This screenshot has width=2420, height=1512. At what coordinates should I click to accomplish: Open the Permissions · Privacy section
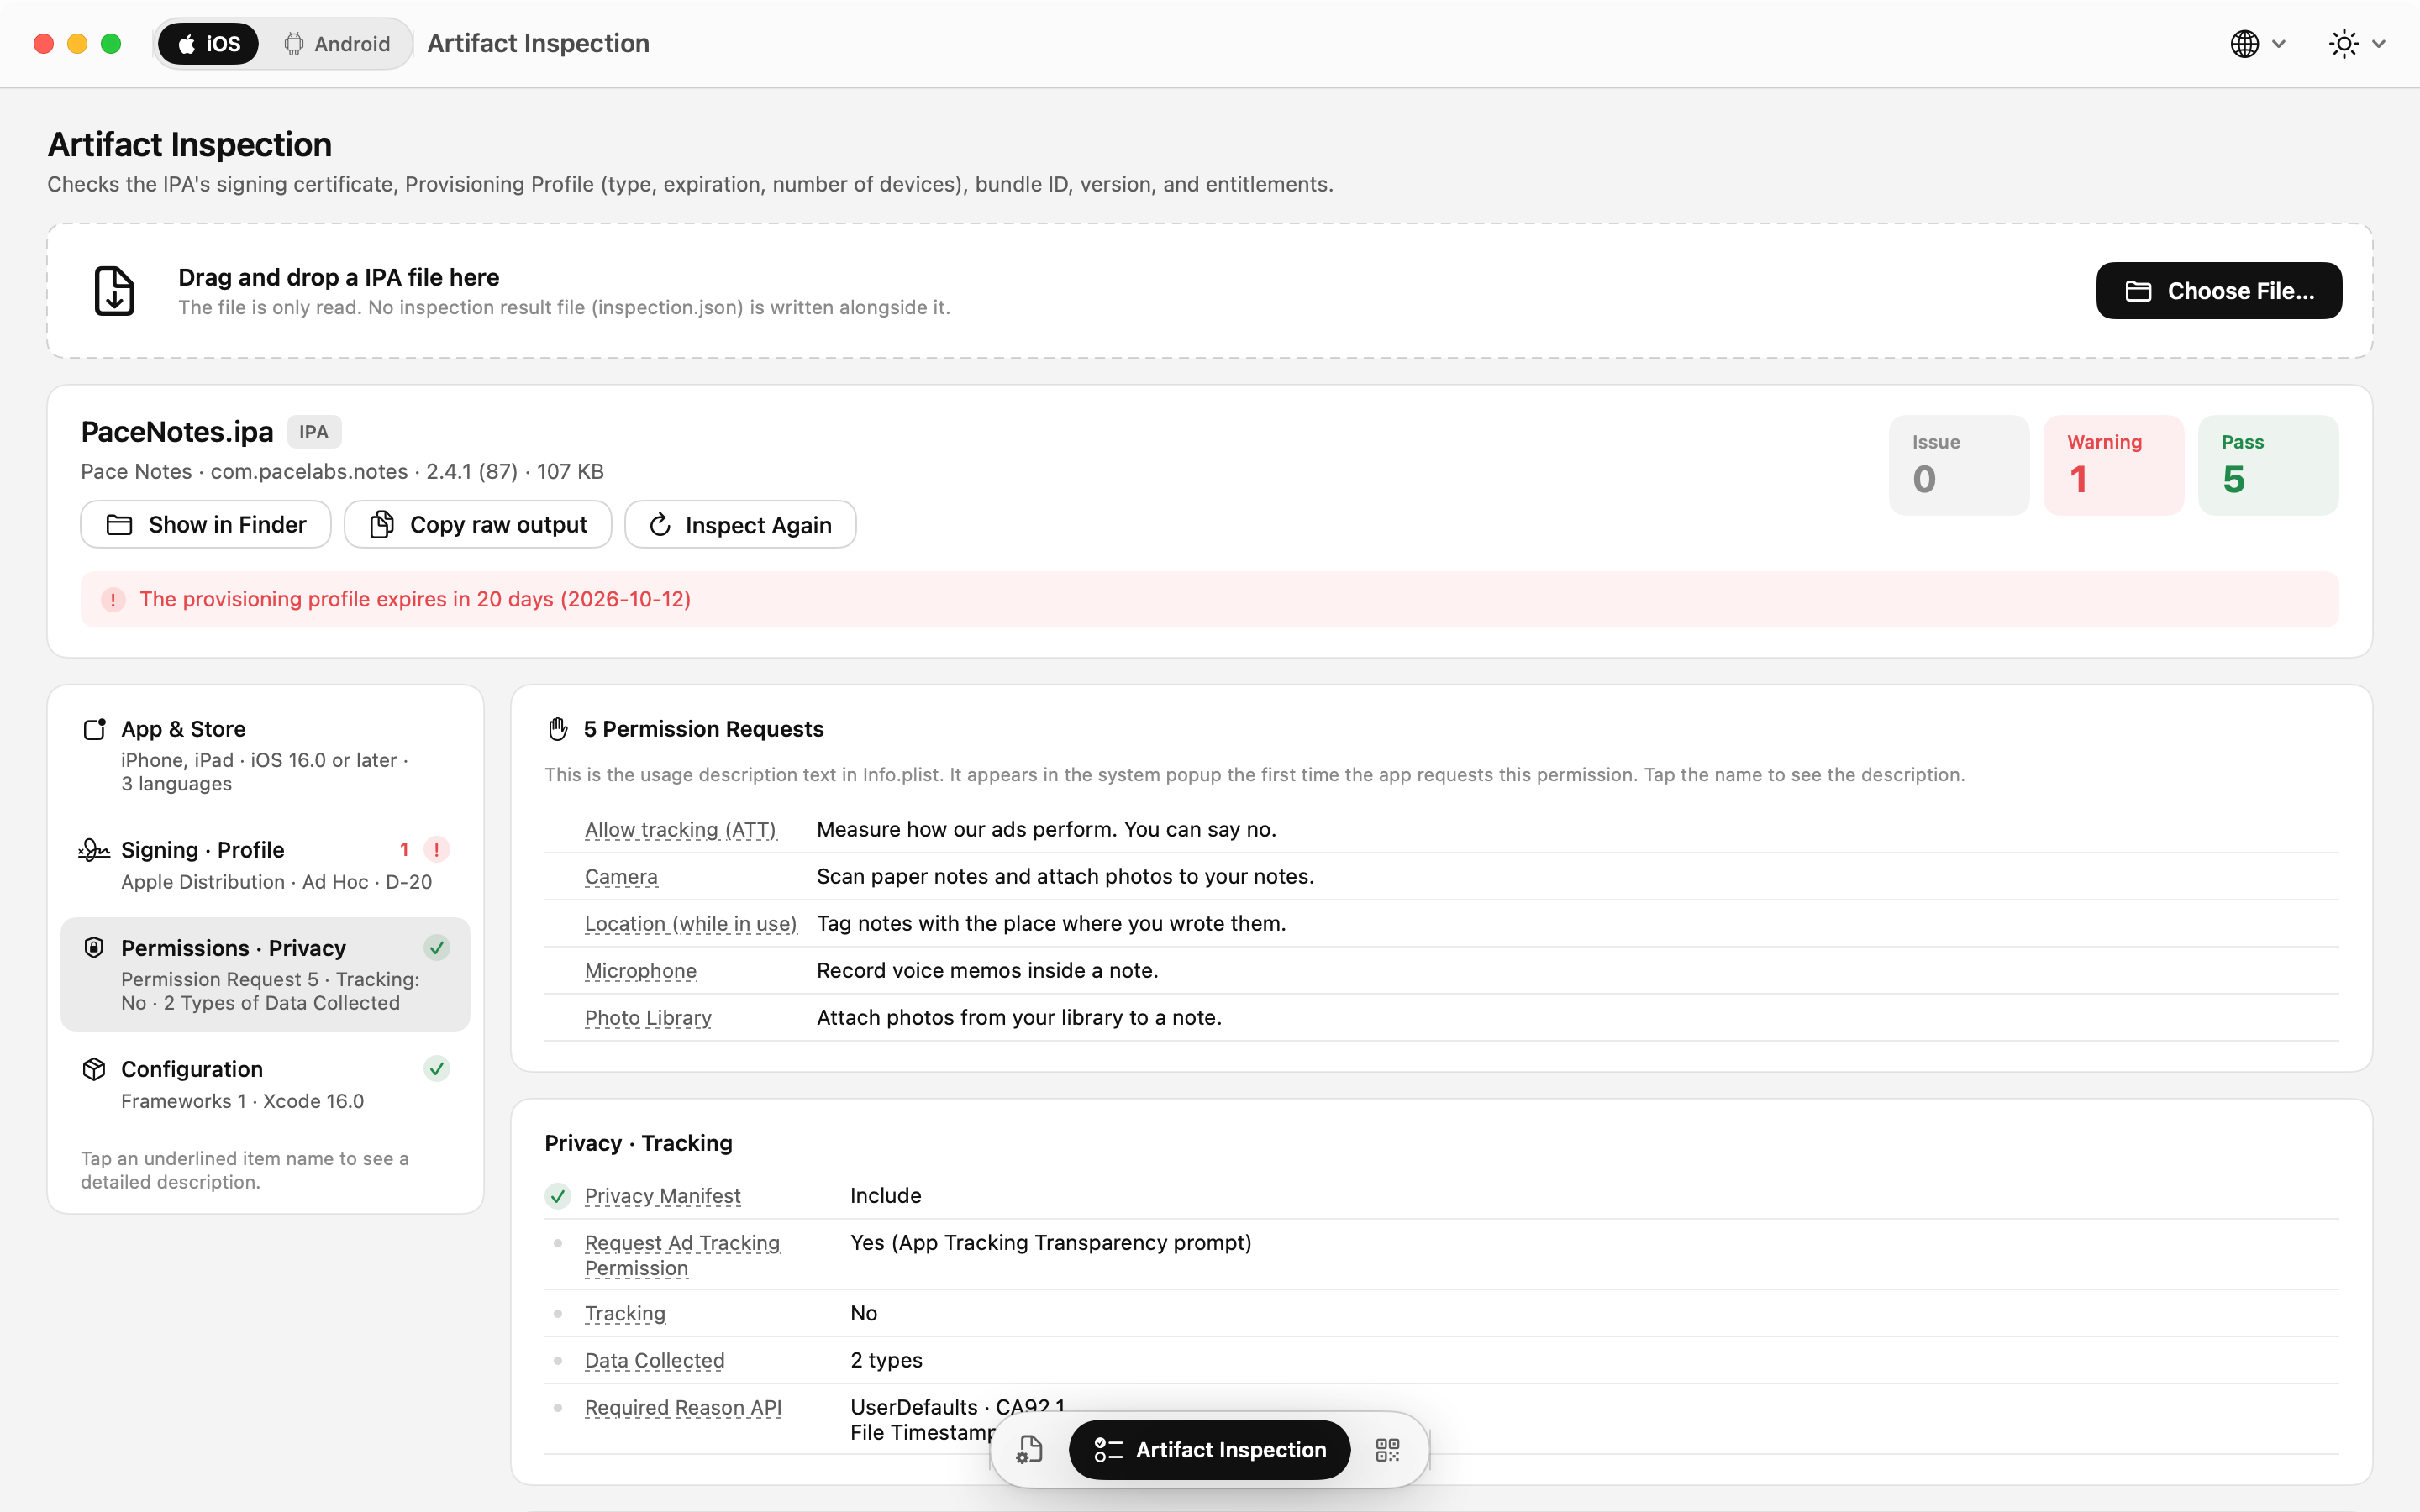pos(265,974)
